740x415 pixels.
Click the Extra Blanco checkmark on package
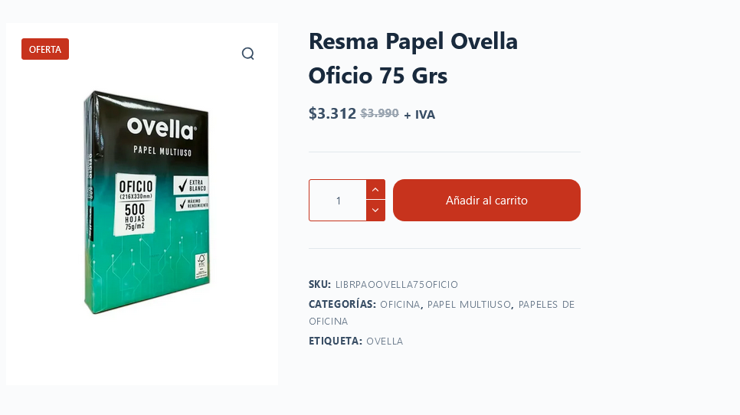[x=191, y=185]
